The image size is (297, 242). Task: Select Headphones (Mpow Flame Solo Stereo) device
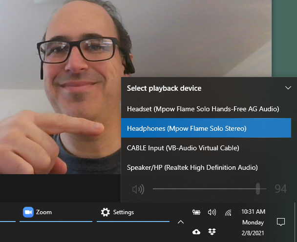(x=206, y=128)
